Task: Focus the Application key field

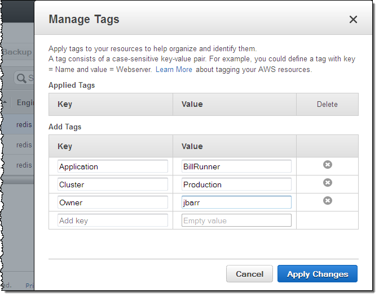Action: click(113, 166)
